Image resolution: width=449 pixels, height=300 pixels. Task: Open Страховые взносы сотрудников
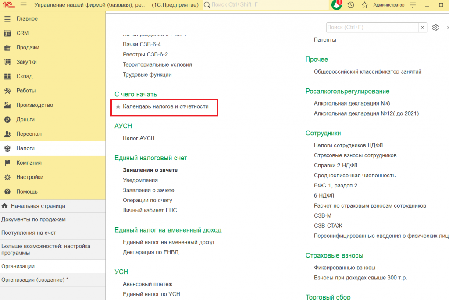[x=355, y=155]
